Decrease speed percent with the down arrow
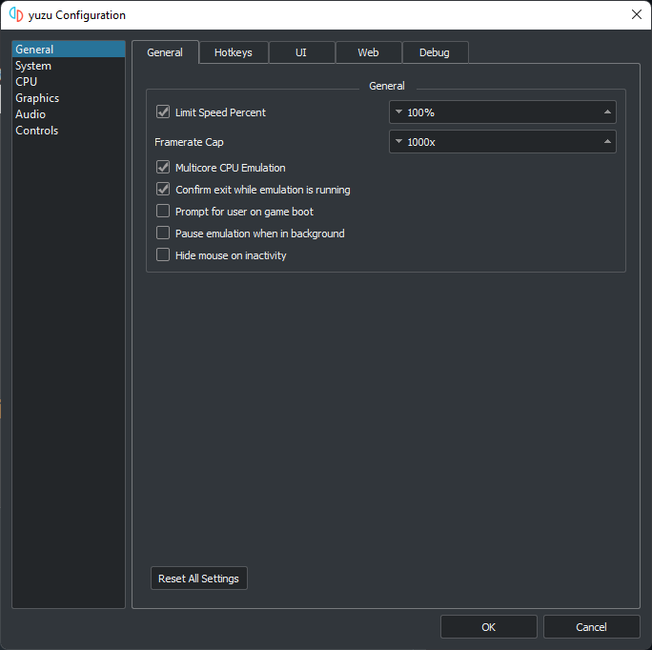Screen dimensions: 652x650 click(x=398, y=112)
